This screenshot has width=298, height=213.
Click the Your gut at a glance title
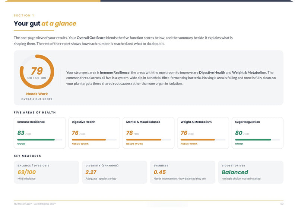[x=45, y=23]
